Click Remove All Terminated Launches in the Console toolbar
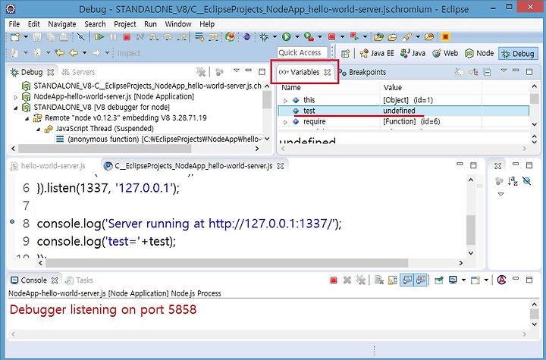 pyautogui.click(x=361, y=280)
